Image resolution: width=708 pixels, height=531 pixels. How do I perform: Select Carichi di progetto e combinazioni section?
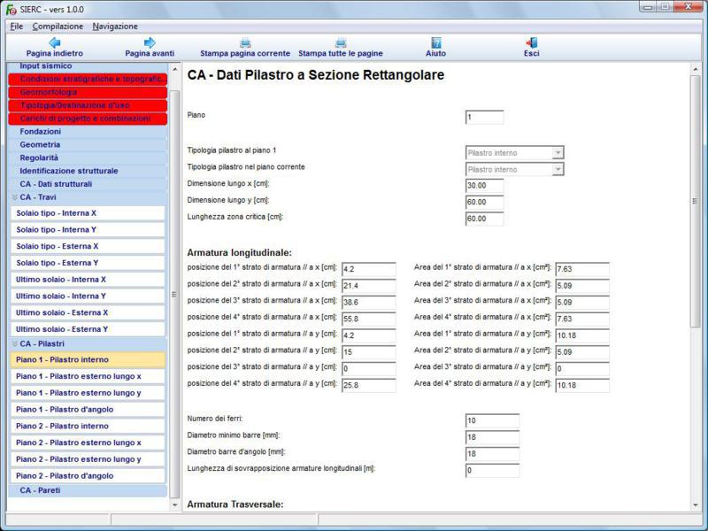[88, 119]
